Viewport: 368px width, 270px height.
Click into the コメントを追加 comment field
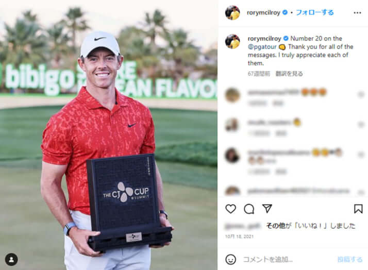coord(288,260)
